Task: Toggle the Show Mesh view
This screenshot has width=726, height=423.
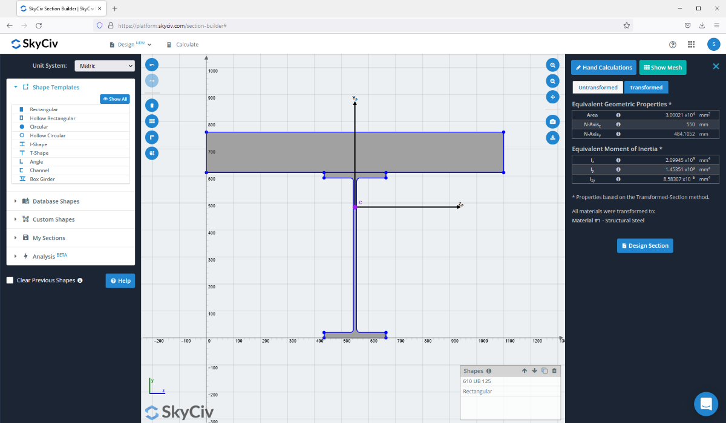Action: (x=662, y=67)
